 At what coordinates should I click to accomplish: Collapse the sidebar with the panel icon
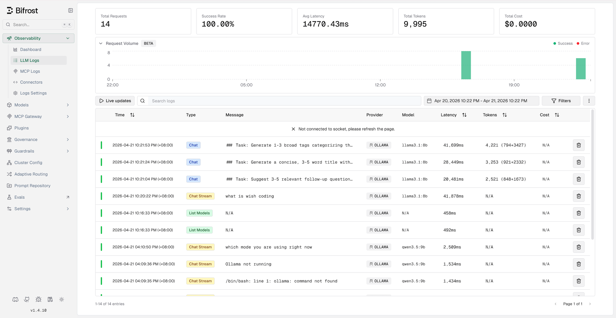pyautogui.click(x=71, y=10)
